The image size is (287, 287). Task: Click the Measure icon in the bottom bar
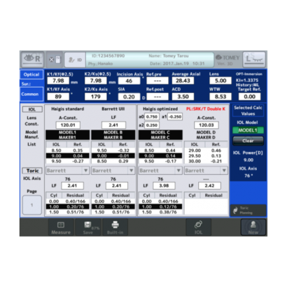61,227
